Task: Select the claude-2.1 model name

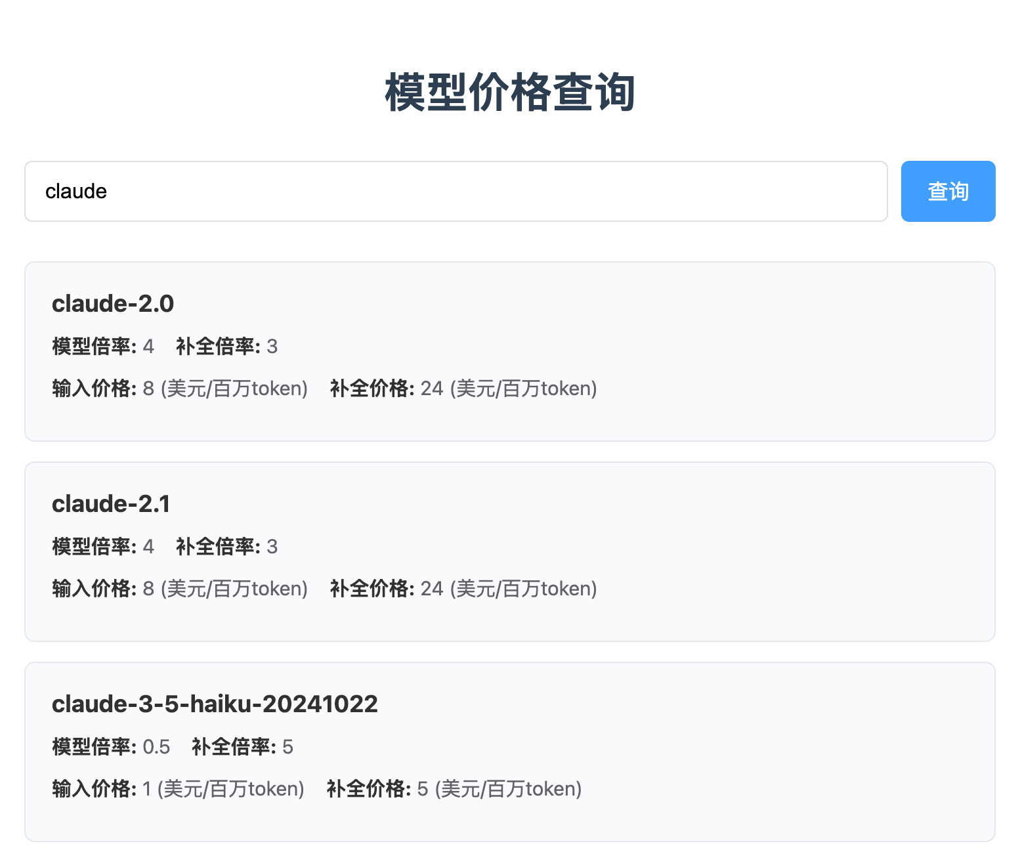Action: point(111,503)
